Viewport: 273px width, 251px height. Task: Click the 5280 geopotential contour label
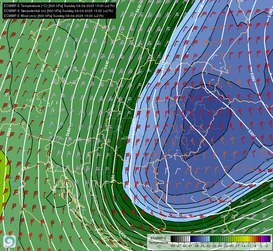[x=253, y=77]
